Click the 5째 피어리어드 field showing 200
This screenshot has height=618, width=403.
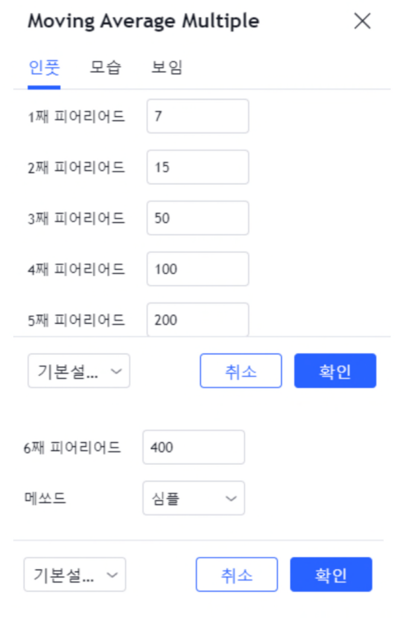click(x=197, y=320)
